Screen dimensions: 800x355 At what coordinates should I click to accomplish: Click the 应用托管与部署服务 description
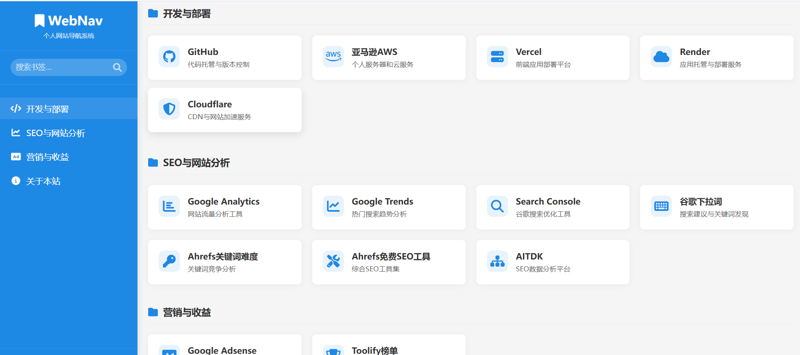coord(711,65)
